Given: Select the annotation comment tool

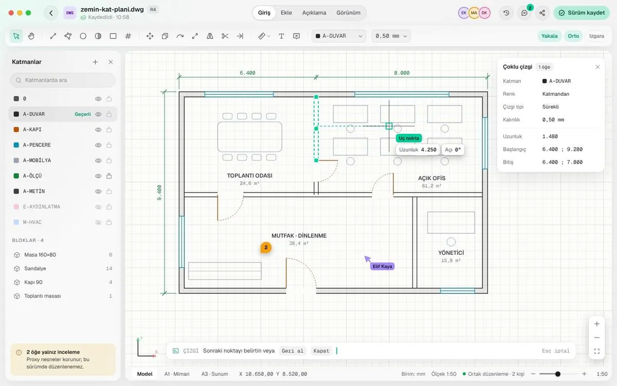Looking at the screenshot, I should (x=297, y=36).
